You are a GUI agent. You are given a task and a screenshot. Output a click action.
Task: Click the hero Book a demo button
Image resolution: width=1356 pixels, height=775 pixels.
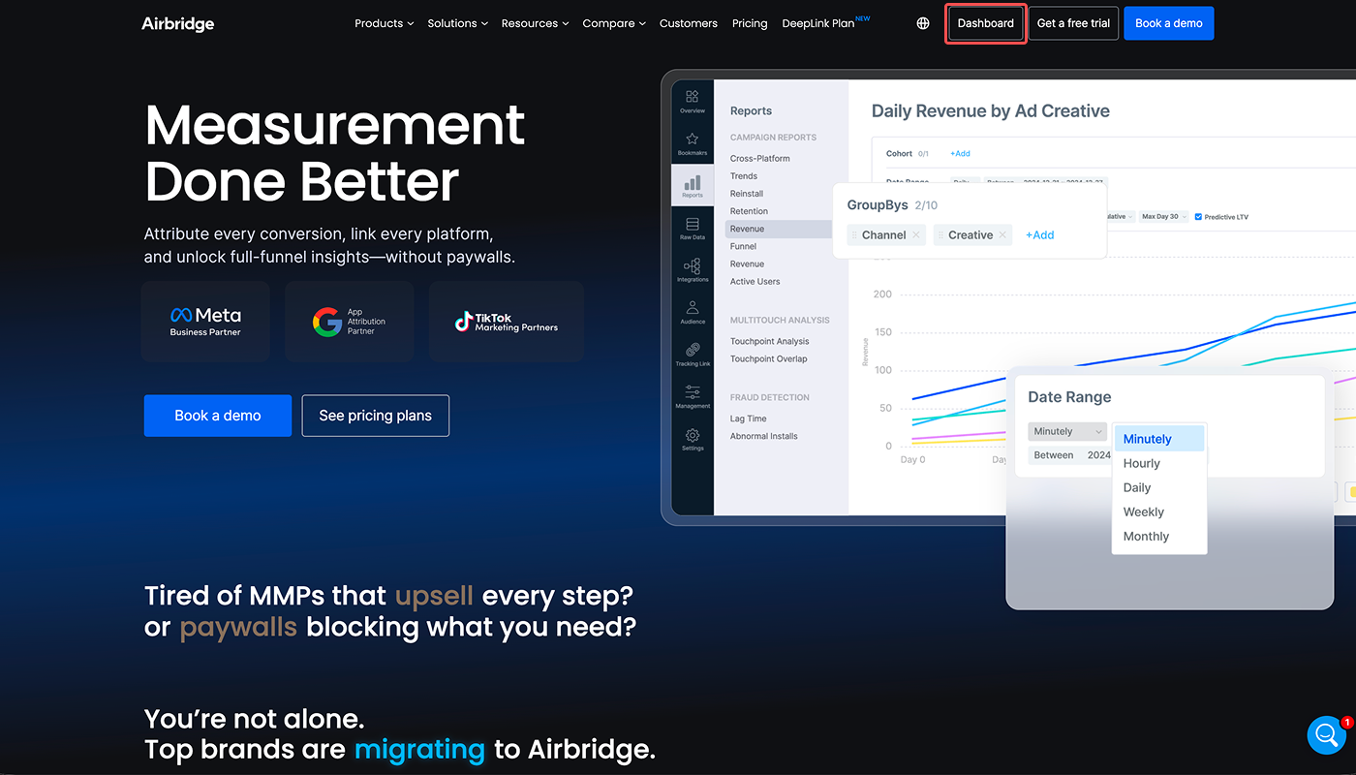218,416
